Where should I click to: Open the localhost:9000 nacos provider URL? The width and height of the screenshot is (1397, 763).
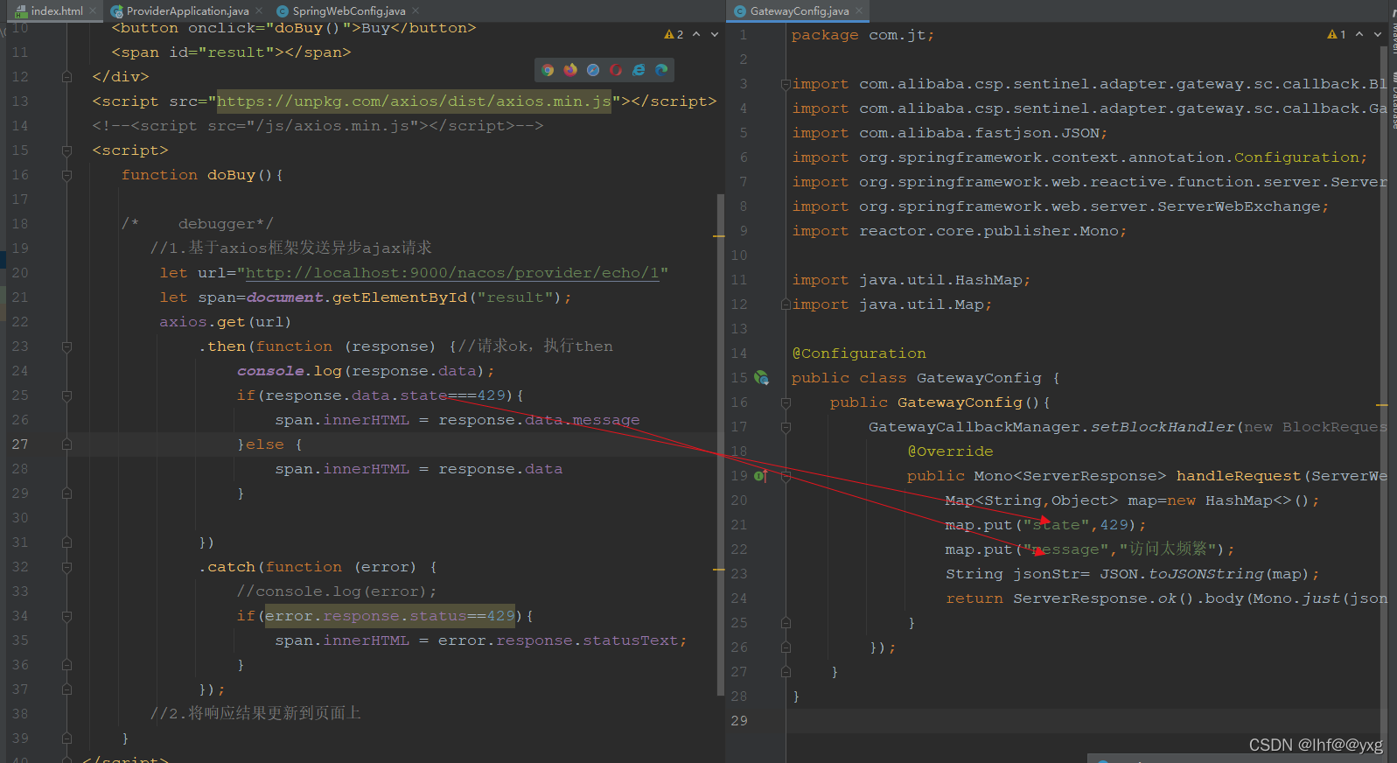click(x=452, y=273)
